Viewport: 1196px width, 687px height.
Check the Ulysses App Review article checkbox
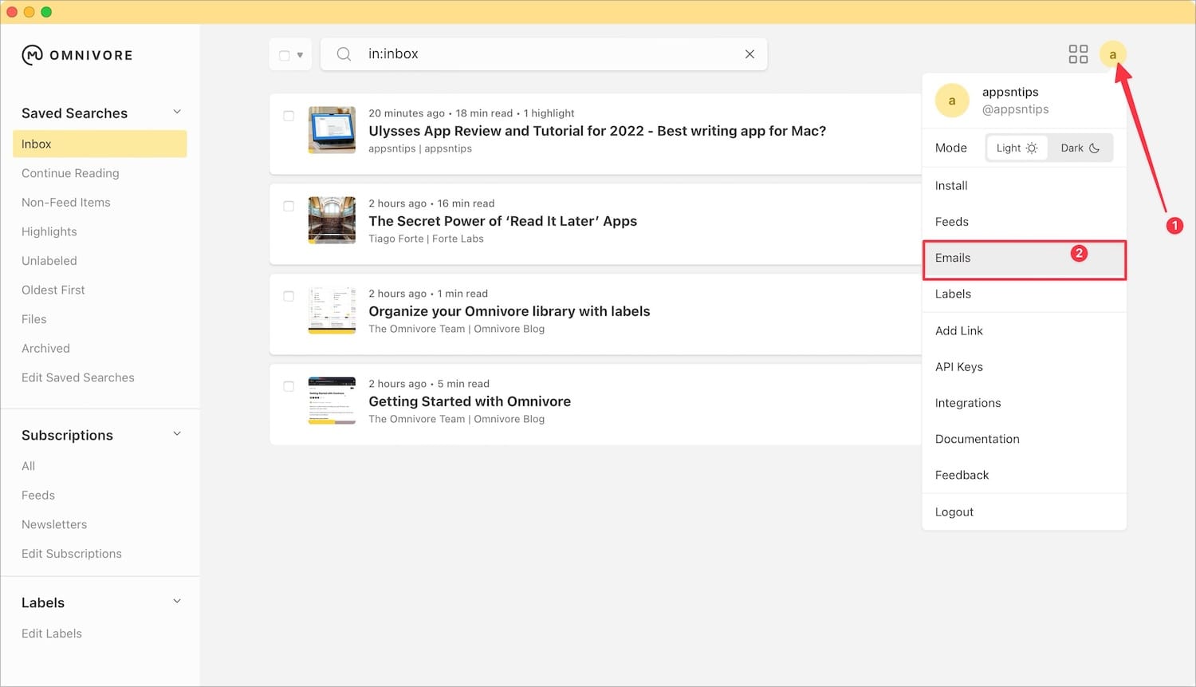289,116
